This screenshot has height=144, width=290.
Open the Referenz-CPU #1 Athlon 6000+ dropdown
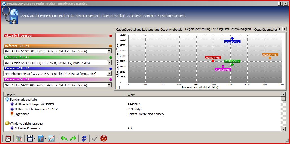pos(109,51)
